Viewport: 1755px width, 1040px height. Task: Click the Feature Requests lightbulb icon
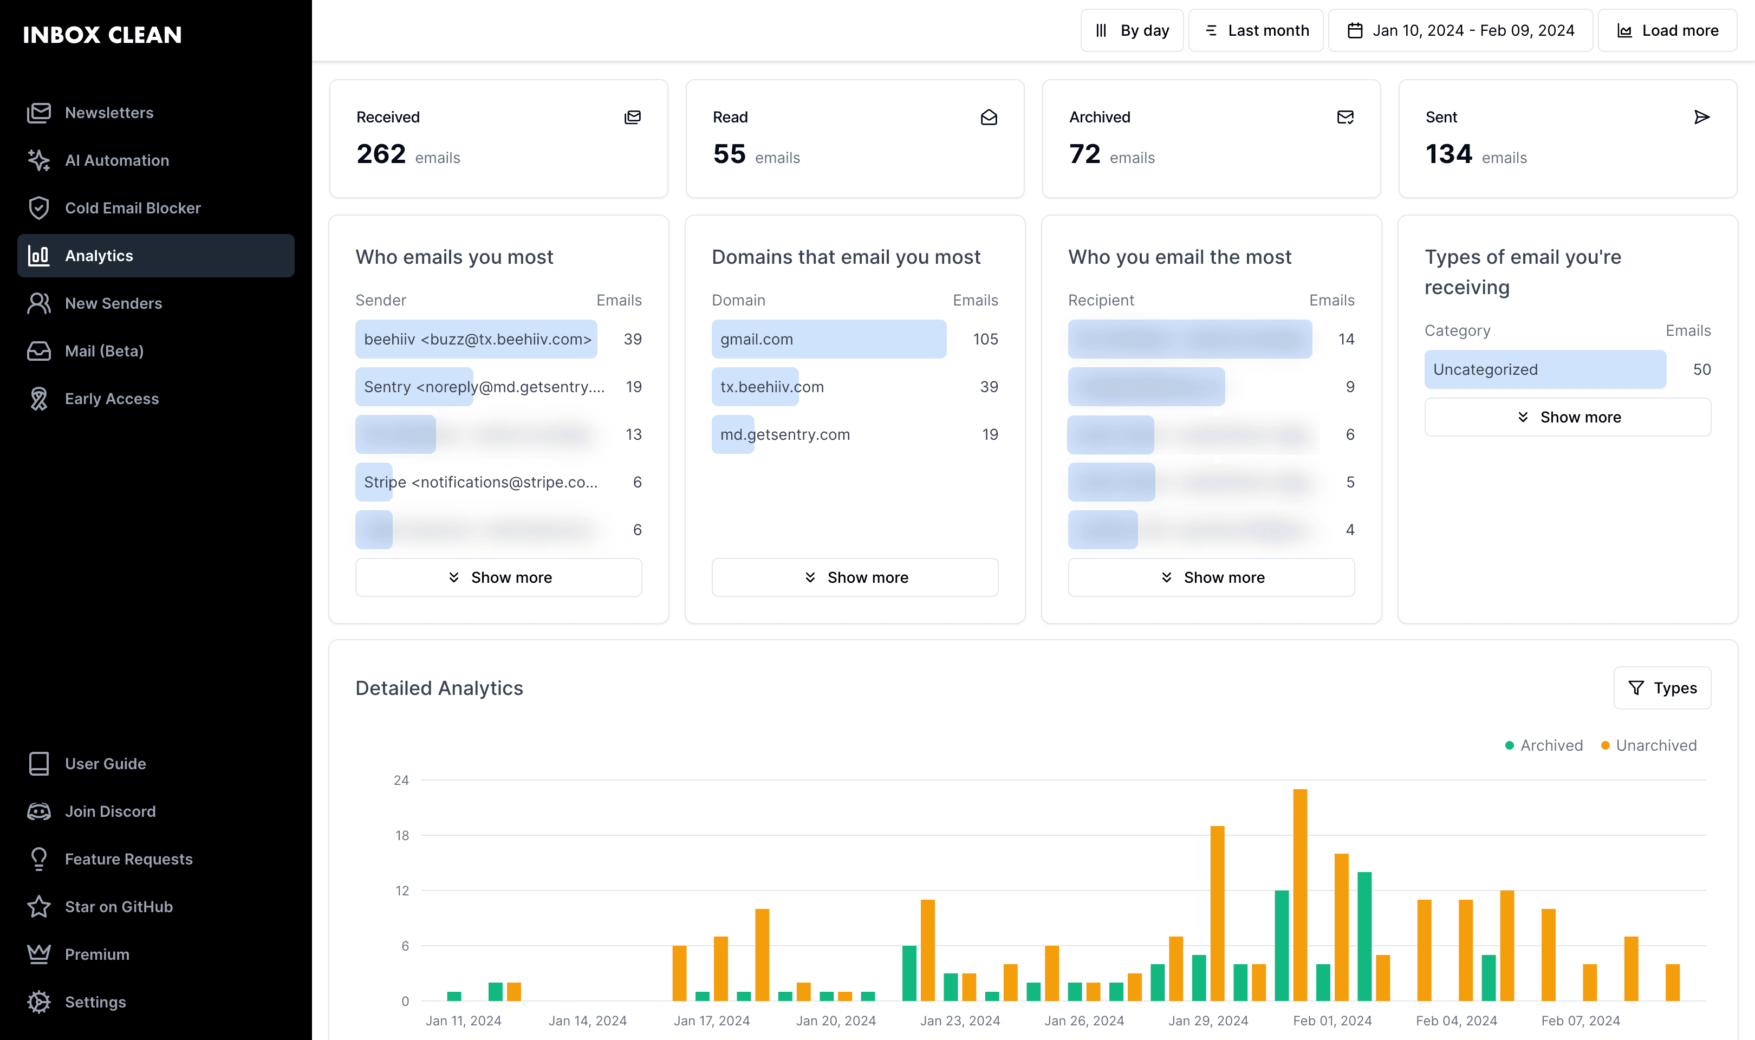pyautogui.click(x=39, y=859)
